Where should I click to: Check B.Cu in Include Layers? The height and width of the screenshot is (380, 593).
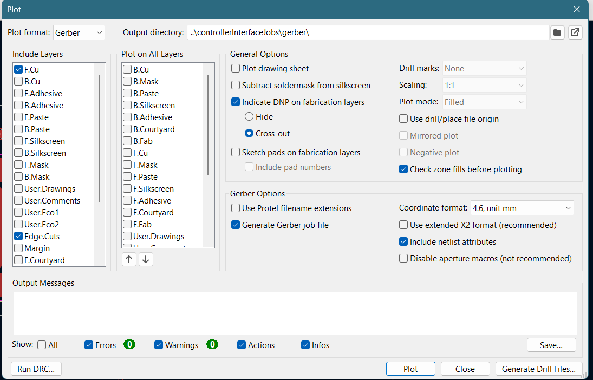click(18, 81)
